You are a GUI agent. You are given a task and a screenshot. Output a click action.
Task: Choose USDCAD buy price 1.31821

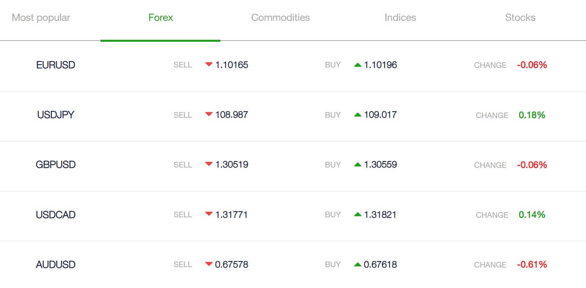[x=380, y=214]
